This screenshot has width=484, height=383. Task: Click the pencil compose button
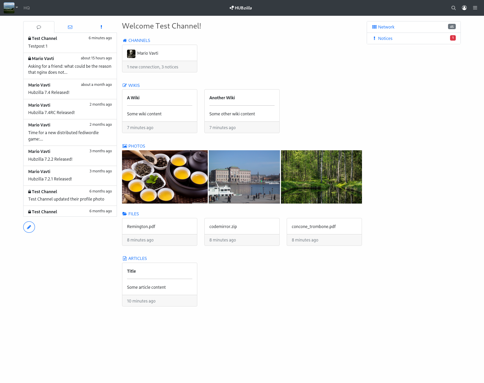click(x=29, y=227)
